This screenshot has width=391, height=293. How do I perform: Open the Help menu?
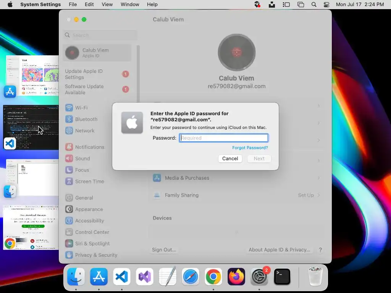click(152, 5)
